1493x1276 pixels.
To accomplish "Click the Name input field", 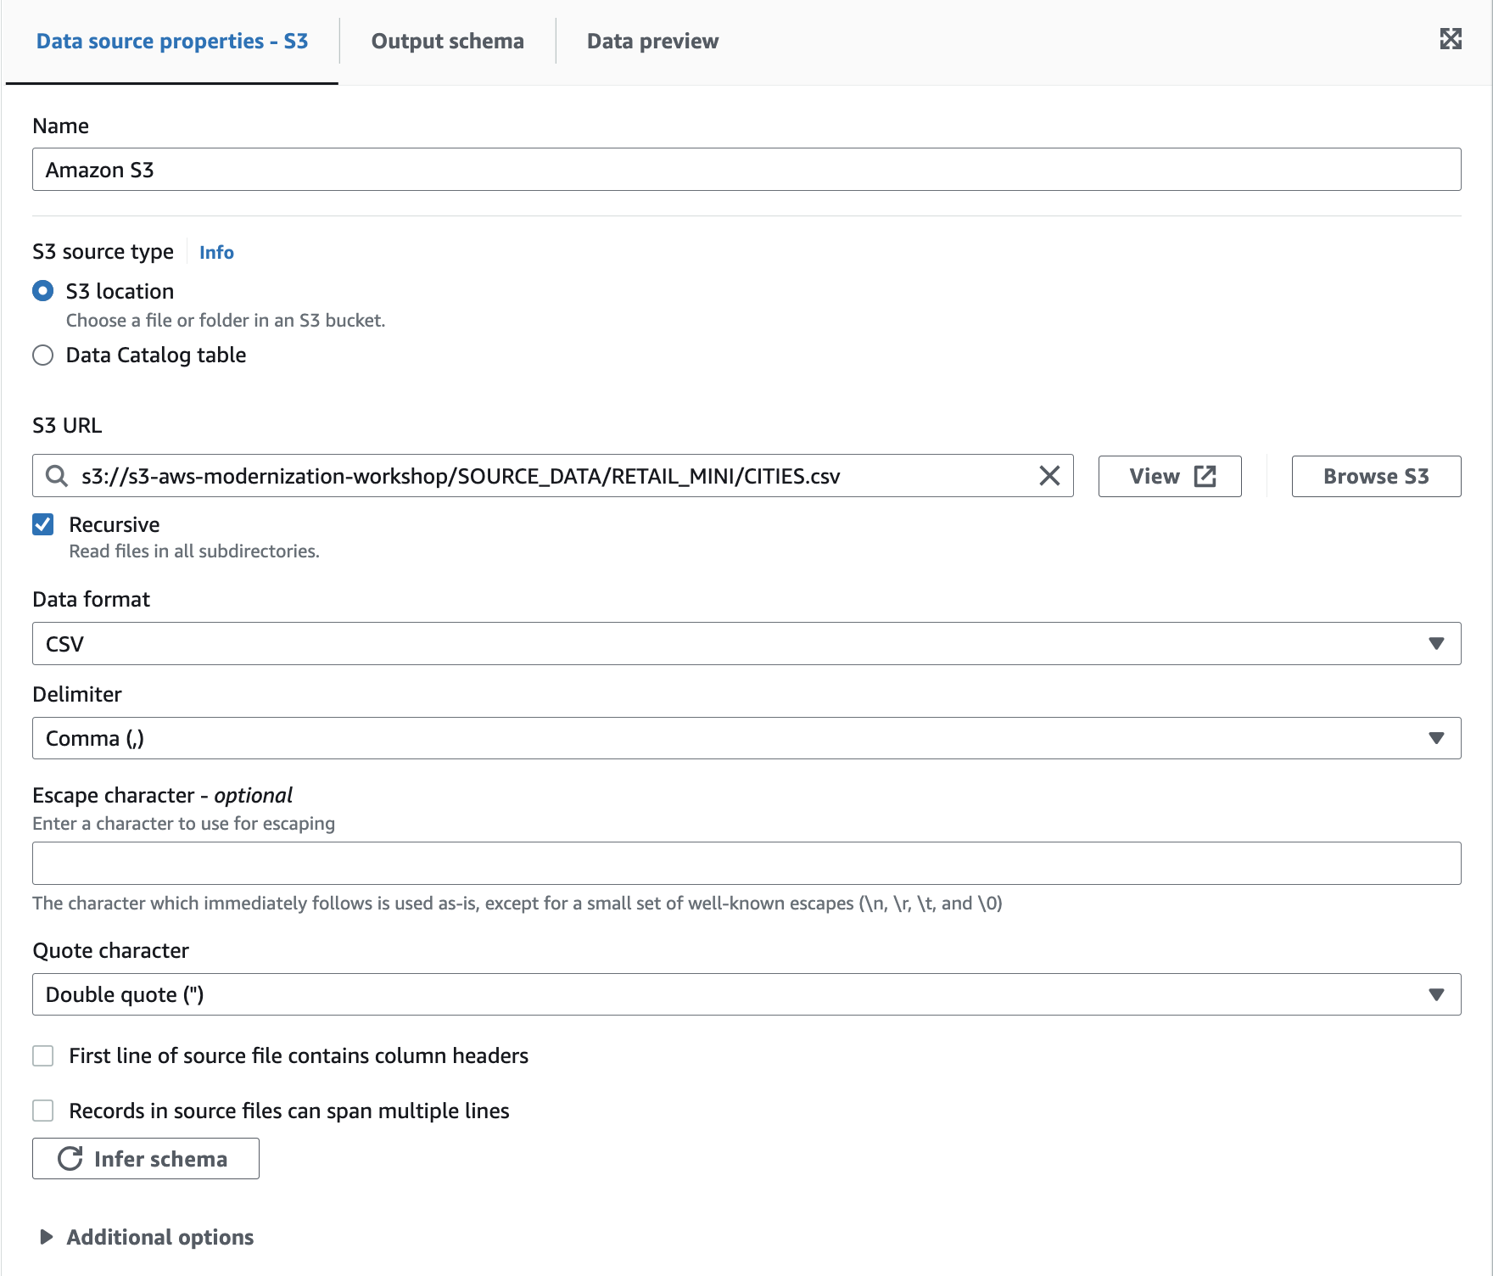I will pos(746,170).
